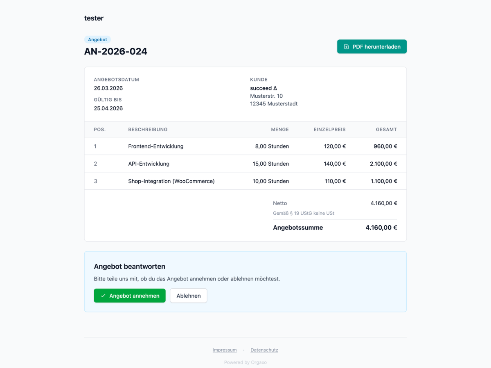Click the line total 960,00 €
The image size is (491, 368).
point(385,146)
